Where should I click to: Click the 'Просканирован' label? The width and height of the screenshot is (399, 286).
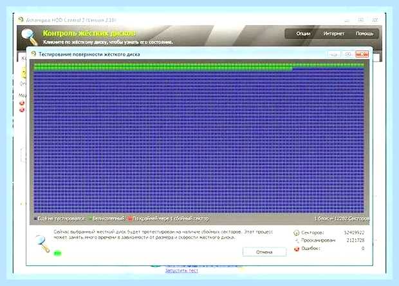point(319,240)
